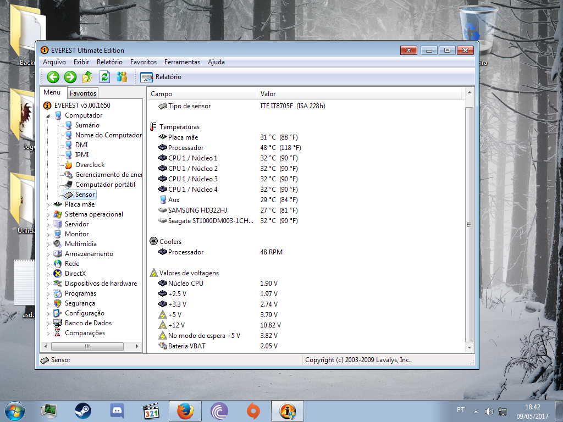Select the Processador temperature 48 °C value
563x422 pixels.
click(281, 148)
